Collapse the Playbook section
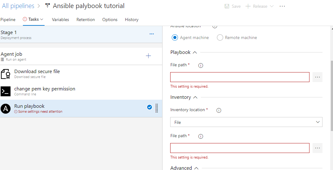Viewport: 333px width, 170px height. (195, 52)
